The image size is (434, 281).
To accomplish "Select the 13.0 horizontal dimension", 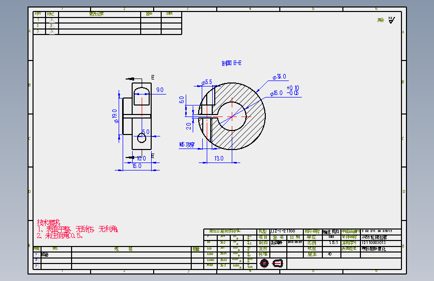I will 219,158.
